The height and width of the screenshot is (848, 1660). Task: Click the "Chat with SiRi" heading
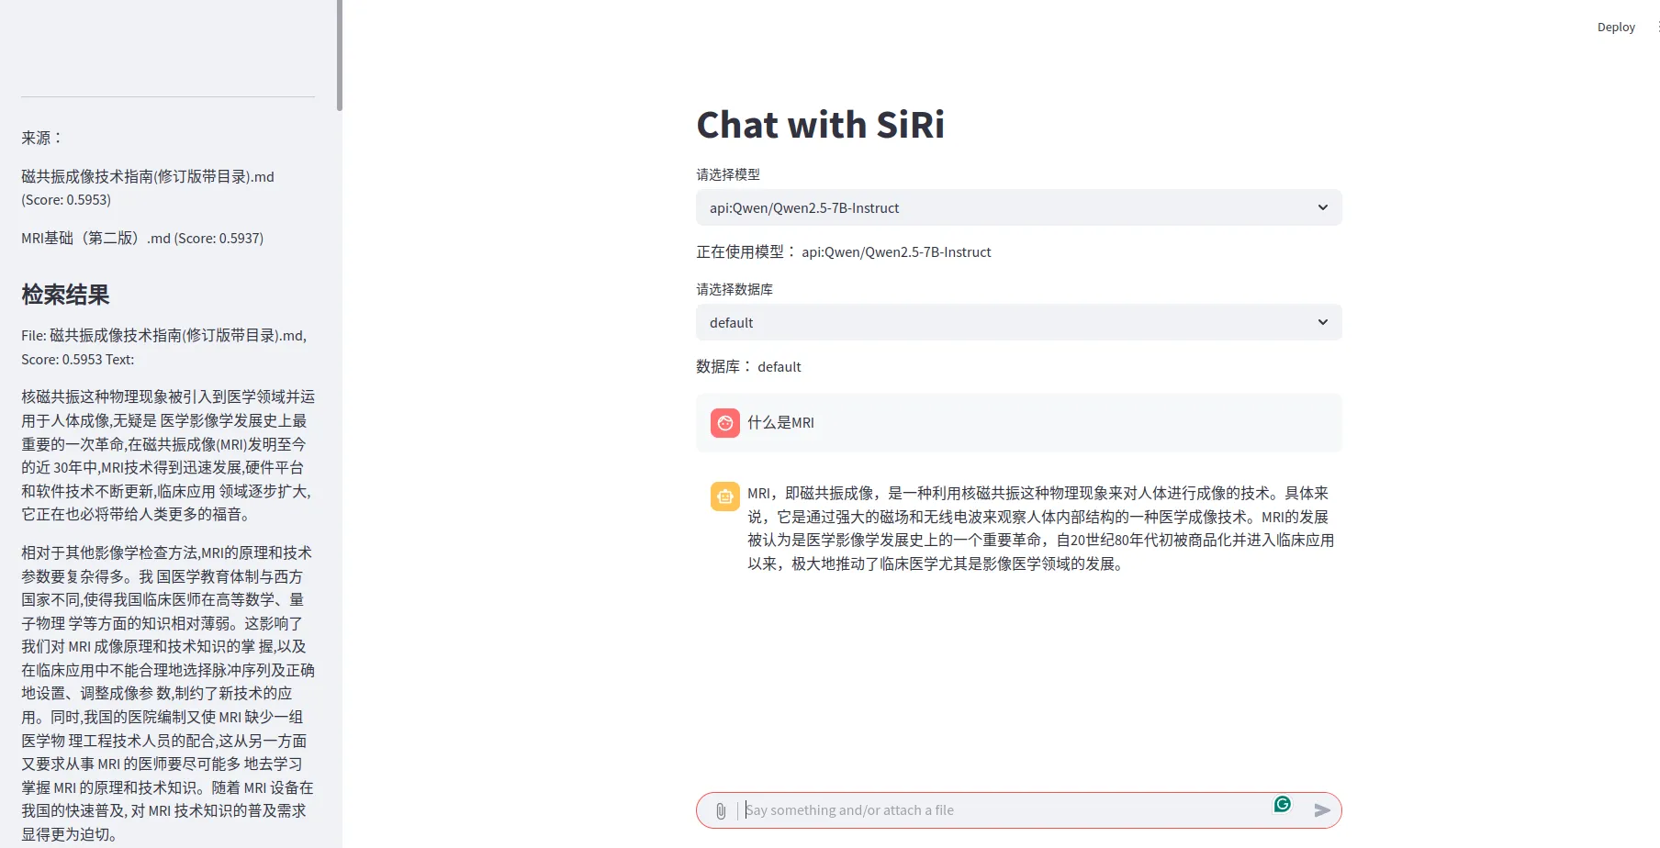(820, 125)
